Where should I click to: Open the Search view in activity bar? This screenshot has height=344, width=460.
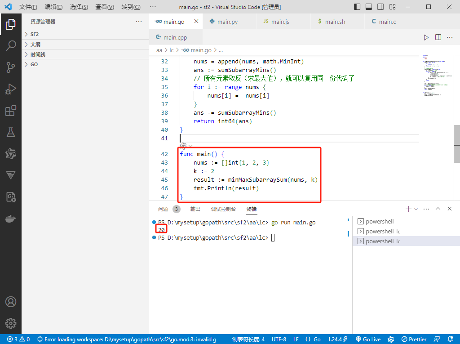pyautogui.click(x=11, y=45)
